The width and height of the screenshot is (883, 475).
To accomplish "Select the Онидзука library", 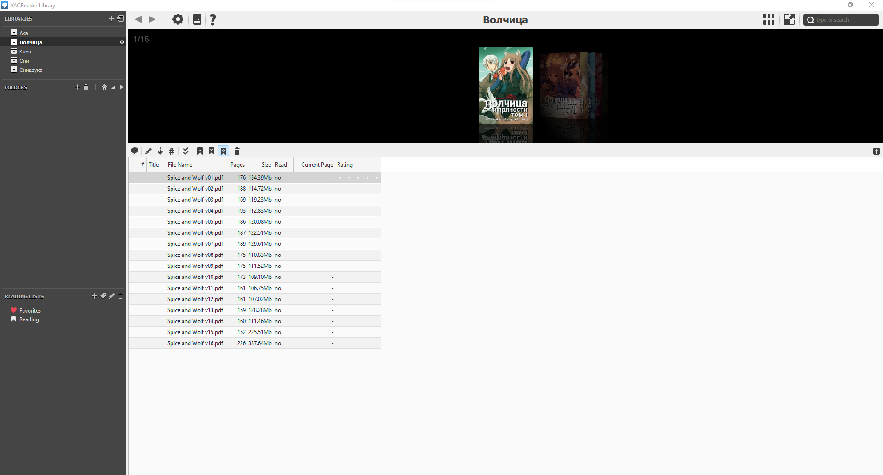I will click(63, 70).
